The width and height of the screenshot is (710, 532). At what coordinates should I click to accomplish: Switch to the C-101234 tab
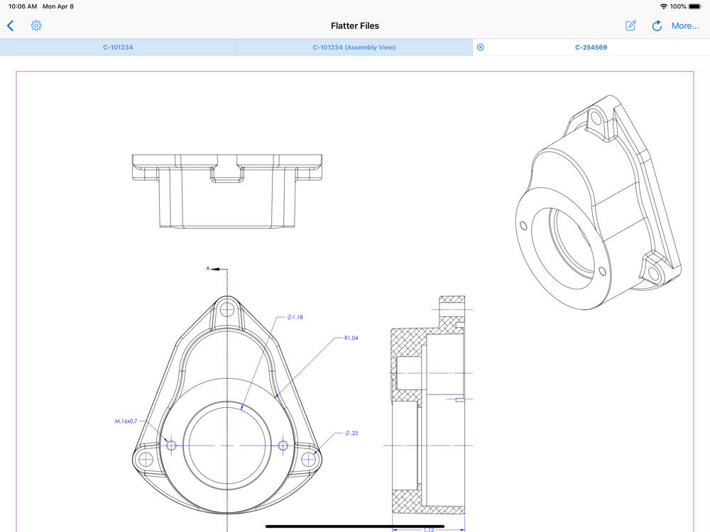point(118,48)
